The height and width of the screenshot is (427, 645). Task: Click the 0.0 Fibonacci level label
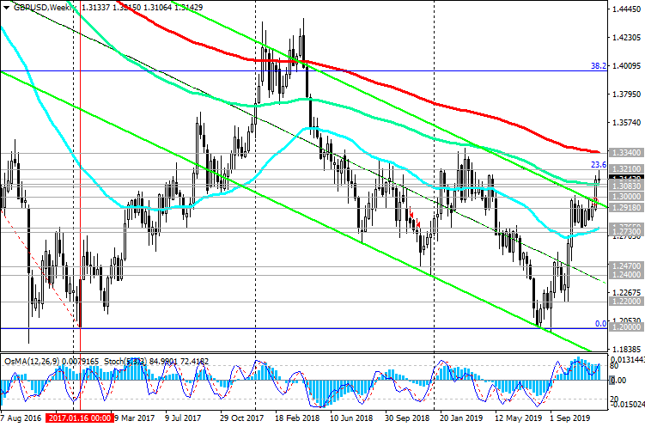click(x=601, y=324)
